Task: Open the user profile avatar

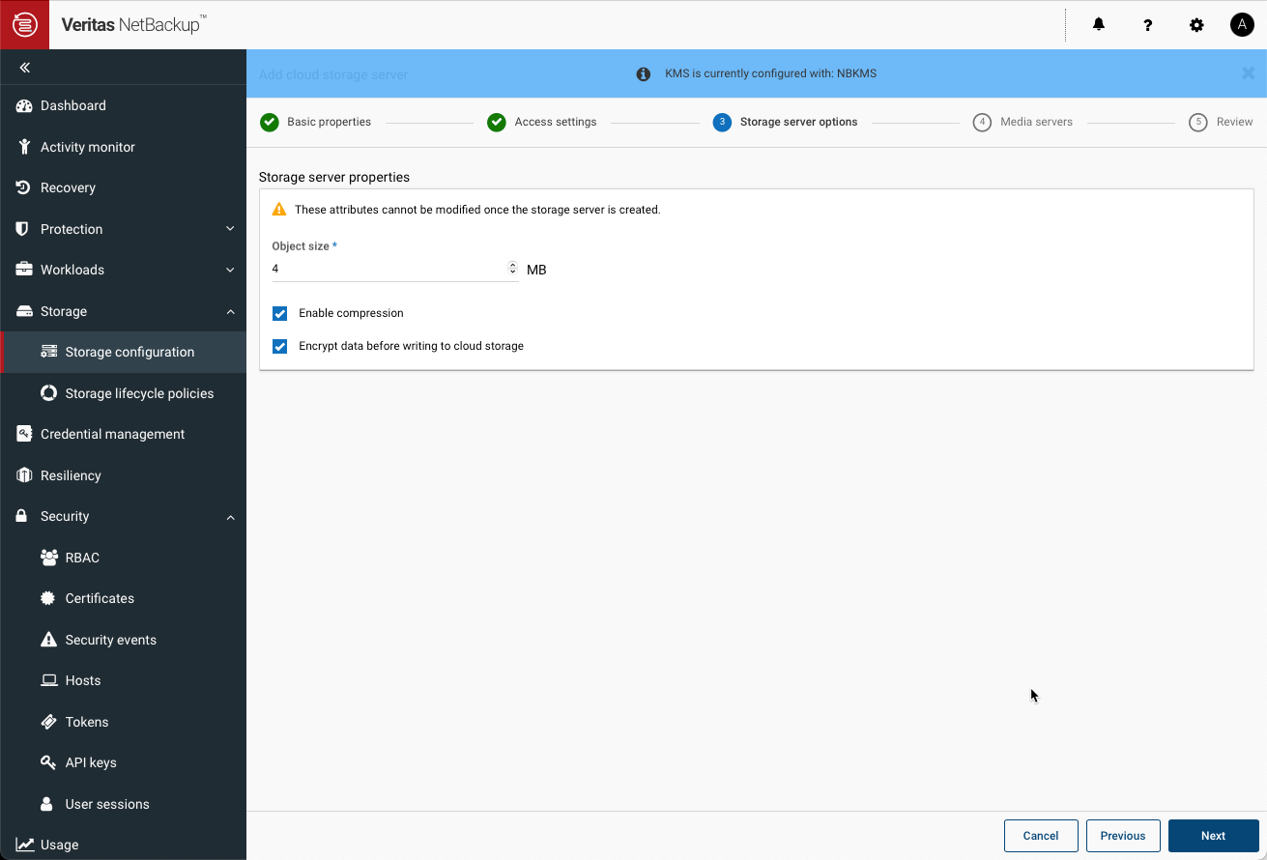Action: tap(1242, 25)
